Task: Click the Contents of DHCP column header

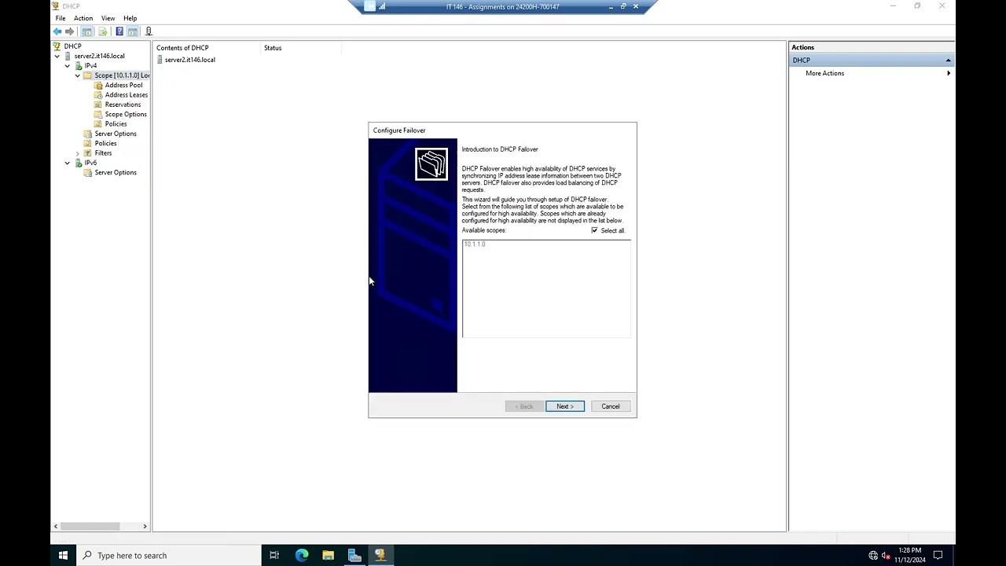Action: tap(208, 48)
